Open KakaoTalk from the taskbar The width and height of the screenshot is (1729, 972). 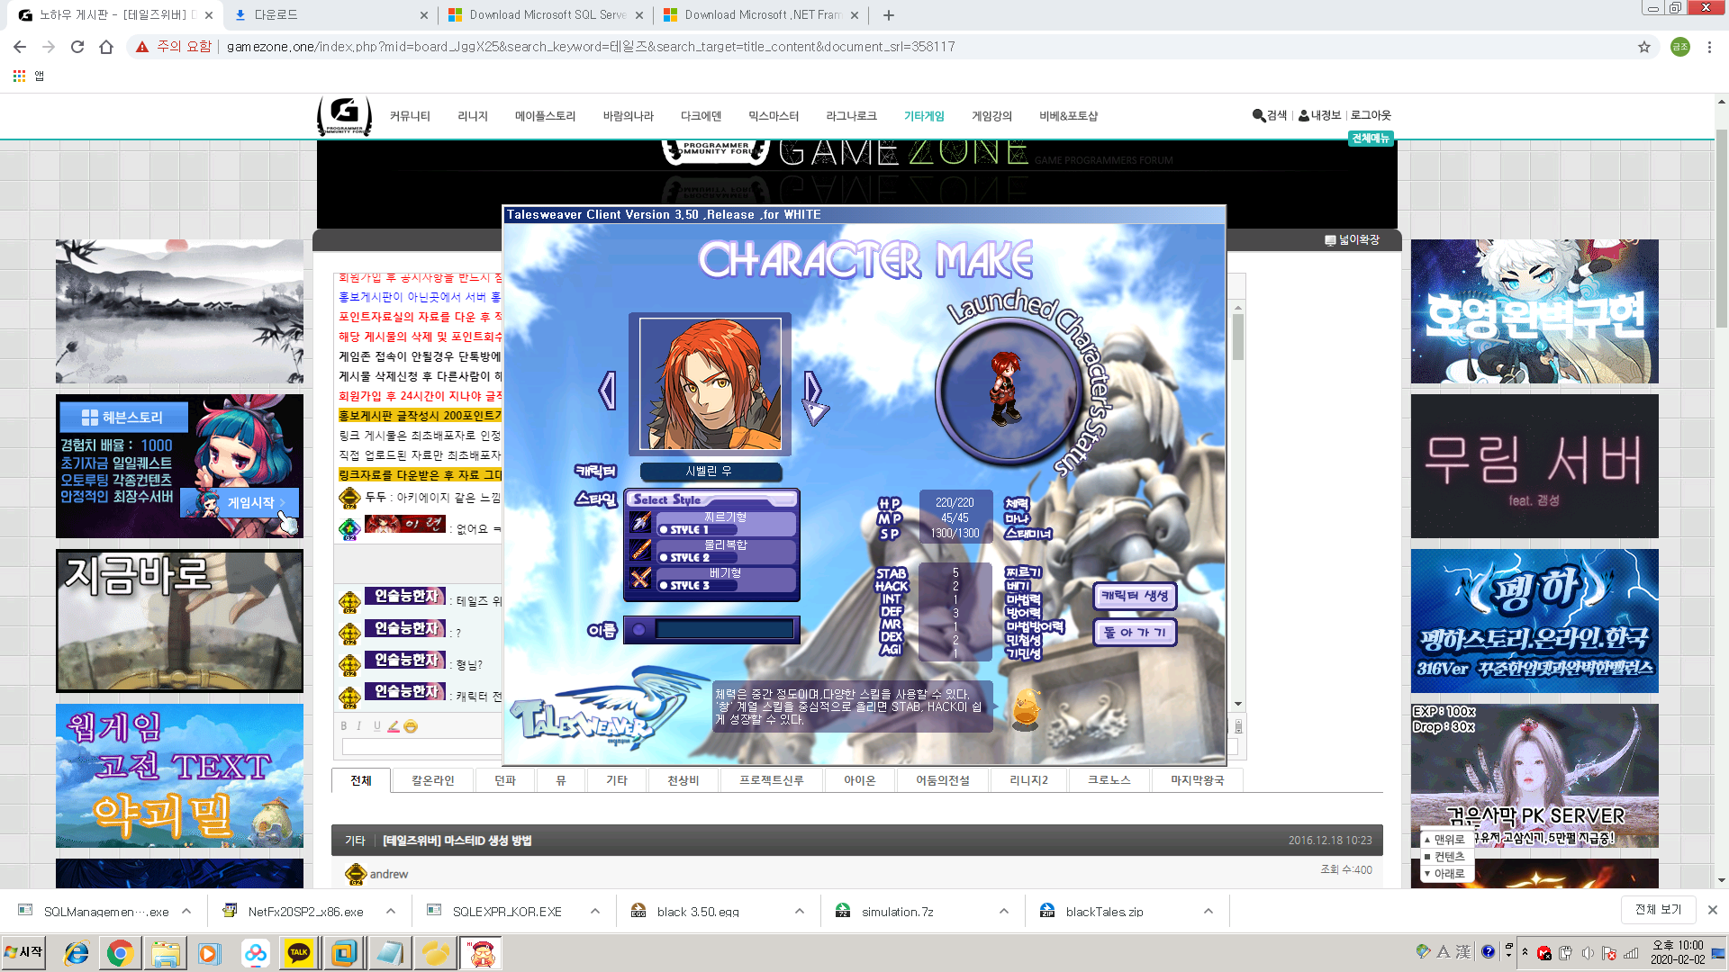(299, 953)
